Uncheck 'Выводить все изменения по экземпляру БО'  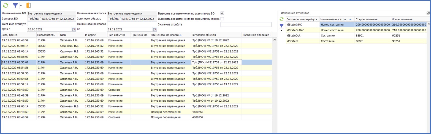(222, 13)
